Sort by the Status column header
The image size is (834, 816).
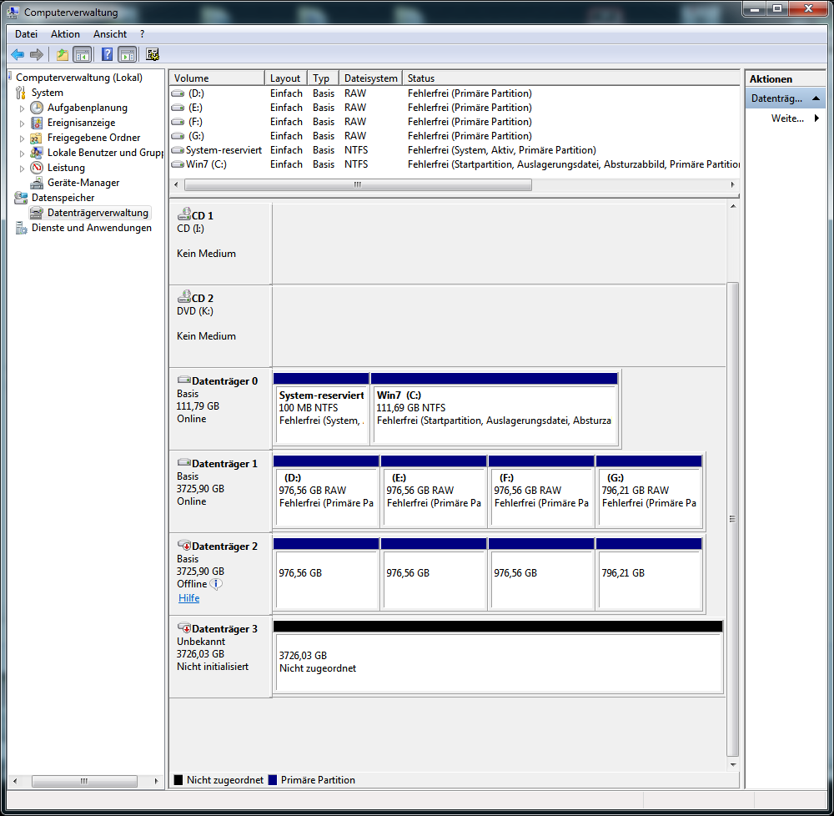(x=570, y=78)
